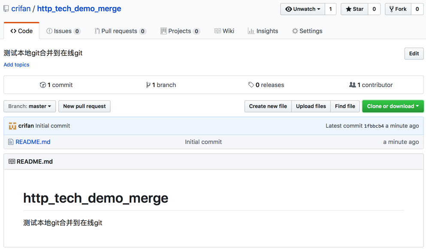Viewport: 426px width, 249px height.
Task: Click the tag icon beside 0 releases
Action: click(251, 85)
